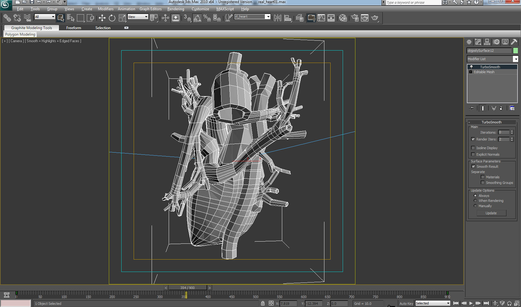Toggle the Spinner Snap icon
521x307 pixels.
pyautogui.click(x=217, y=18)
